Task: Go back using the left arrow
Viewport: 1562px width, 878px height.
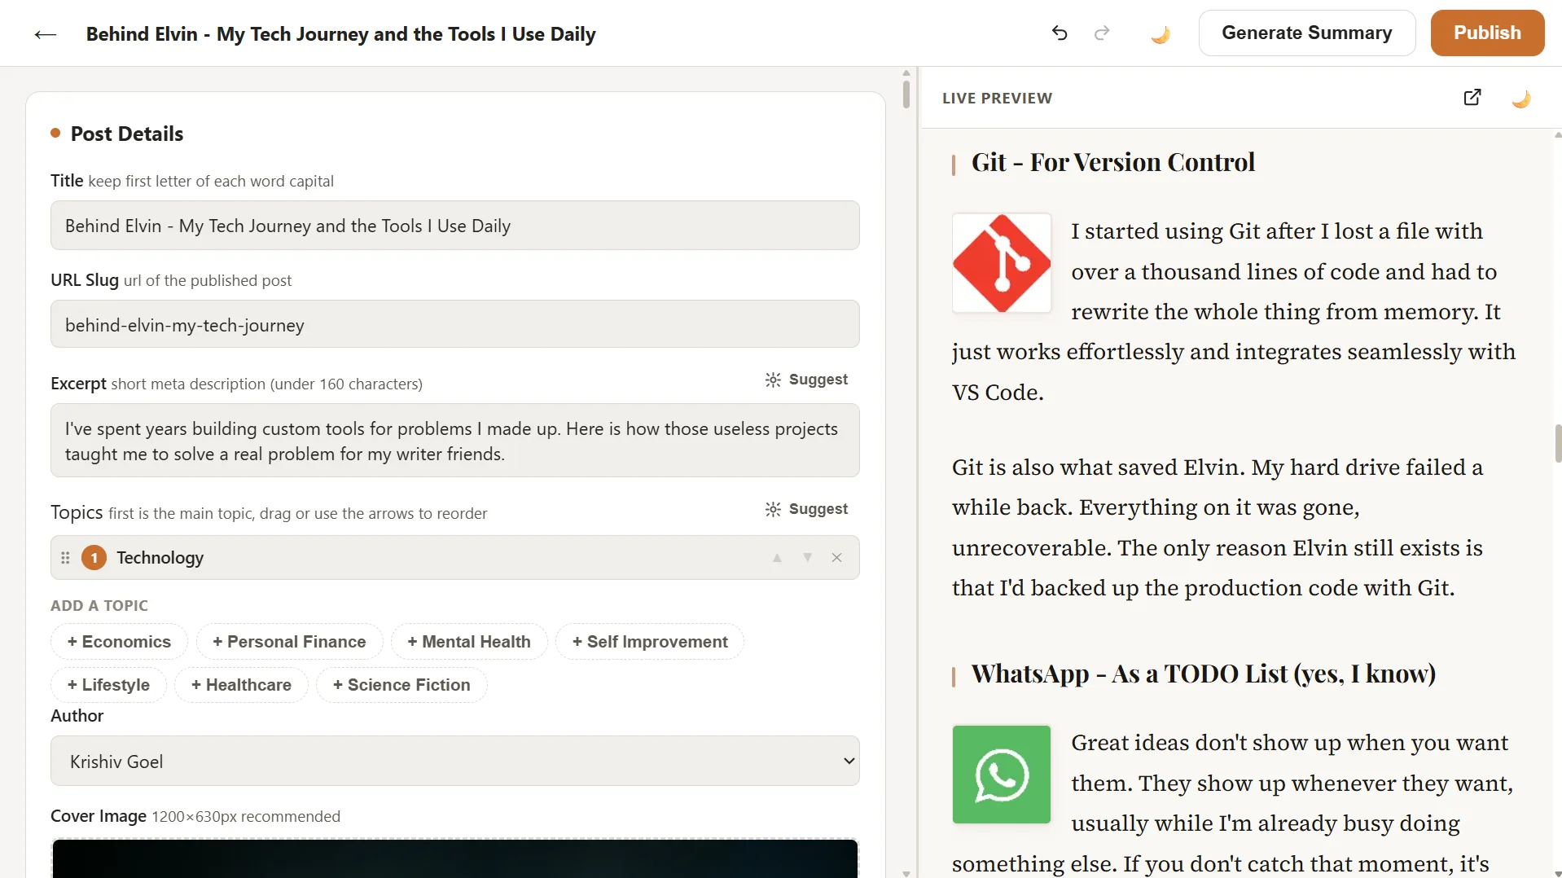Action: (46, 34)
